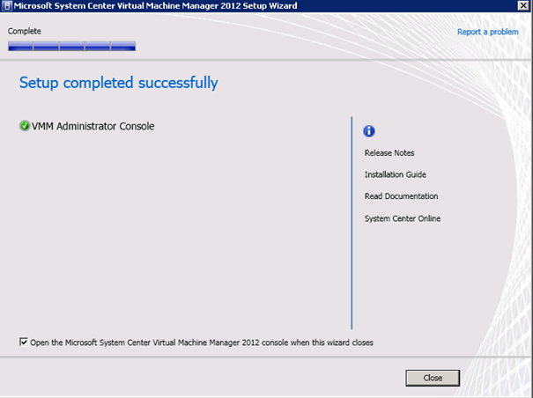Select the VMM Administrator Console text
533x398 pixels.
93,126
